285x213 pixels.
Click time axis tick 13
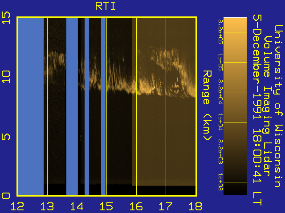pos(47,206)
